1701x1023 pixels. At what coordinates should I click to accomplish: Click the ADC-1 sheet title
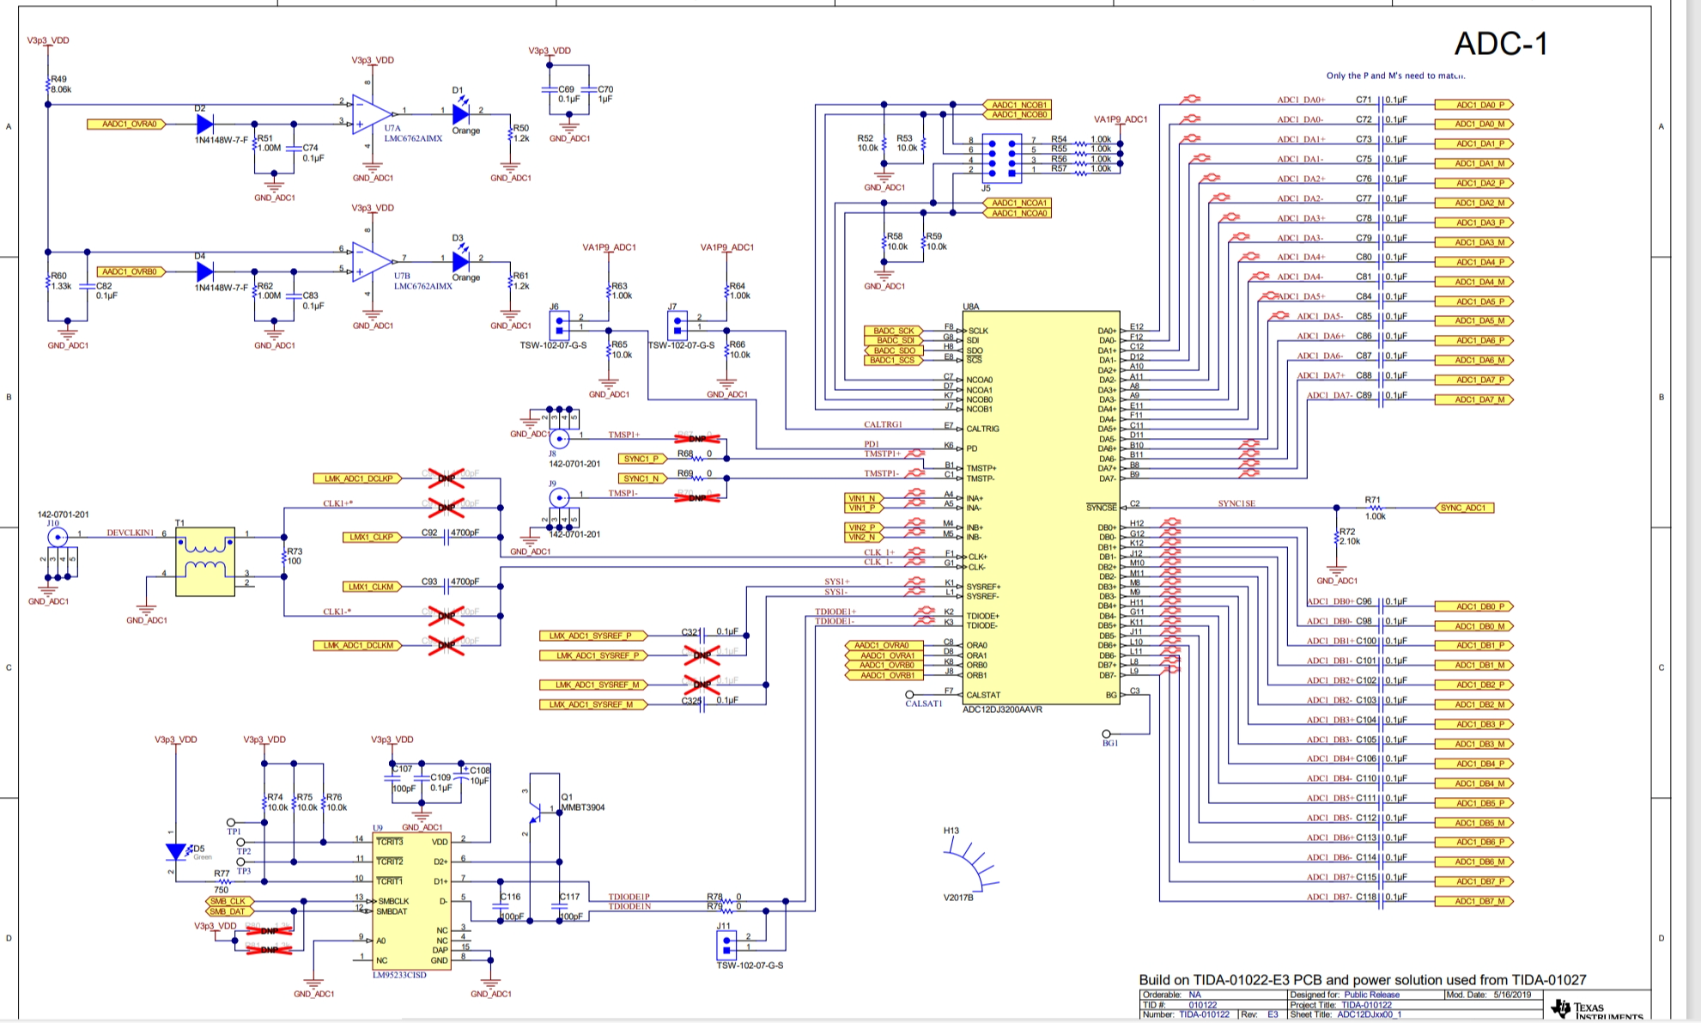click(1501, 44)
